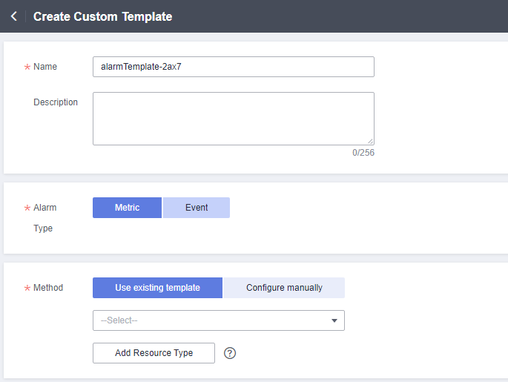Screen dimensions: 508x382
Task: Open the help icon beside Add Resource Type
Action: 230,353
